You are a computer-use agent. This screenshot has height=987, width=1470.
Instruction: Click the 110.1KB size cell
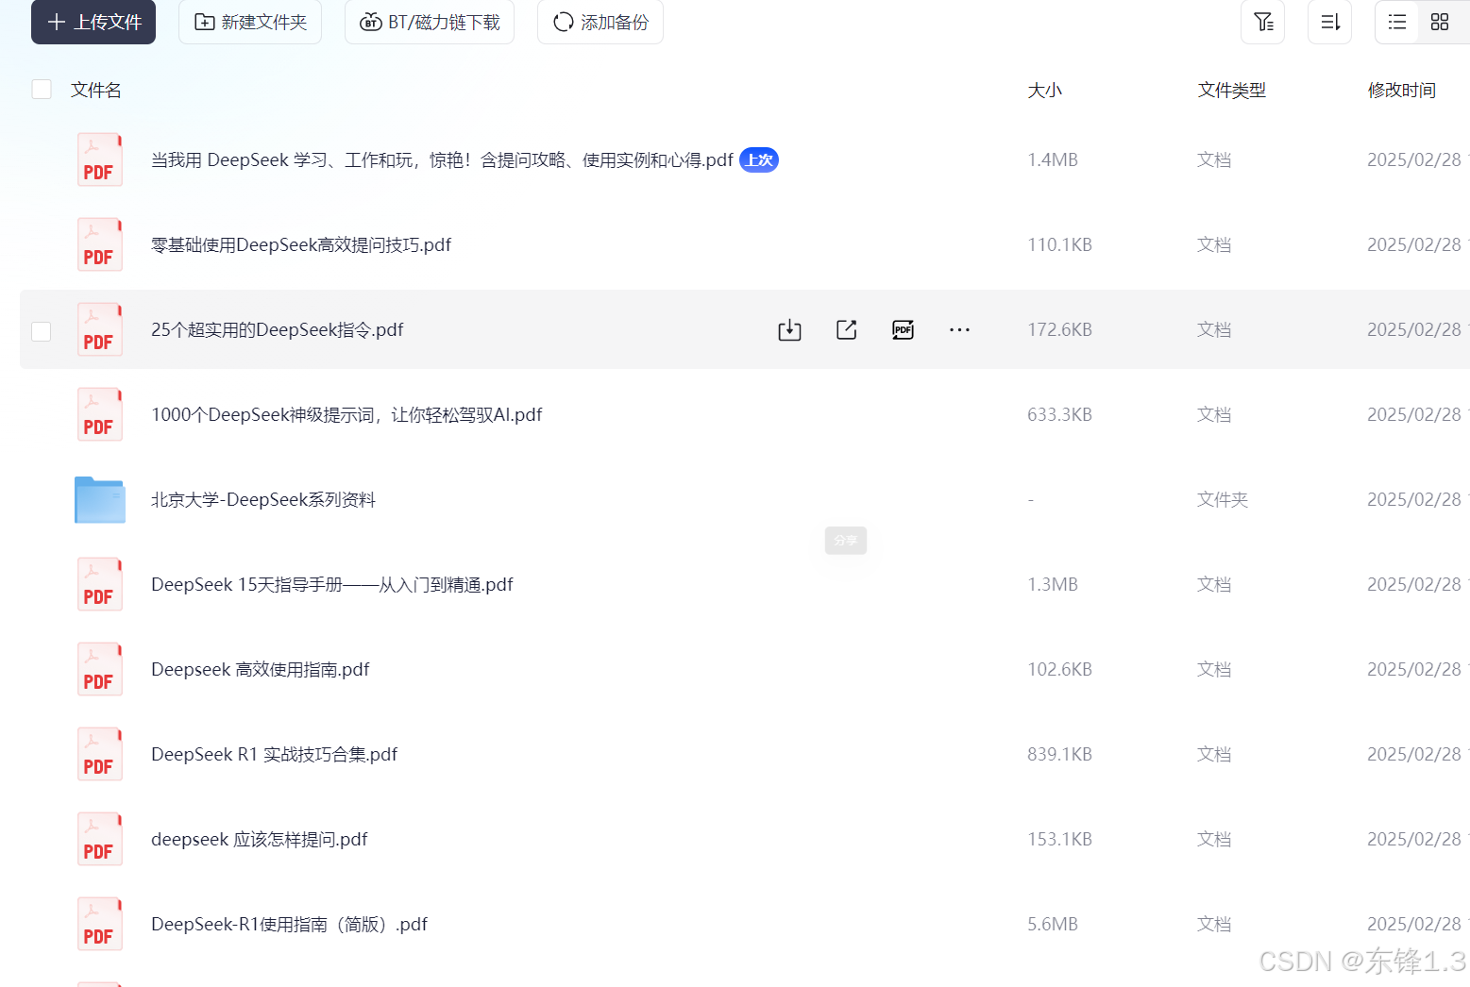pos(1059,244)
